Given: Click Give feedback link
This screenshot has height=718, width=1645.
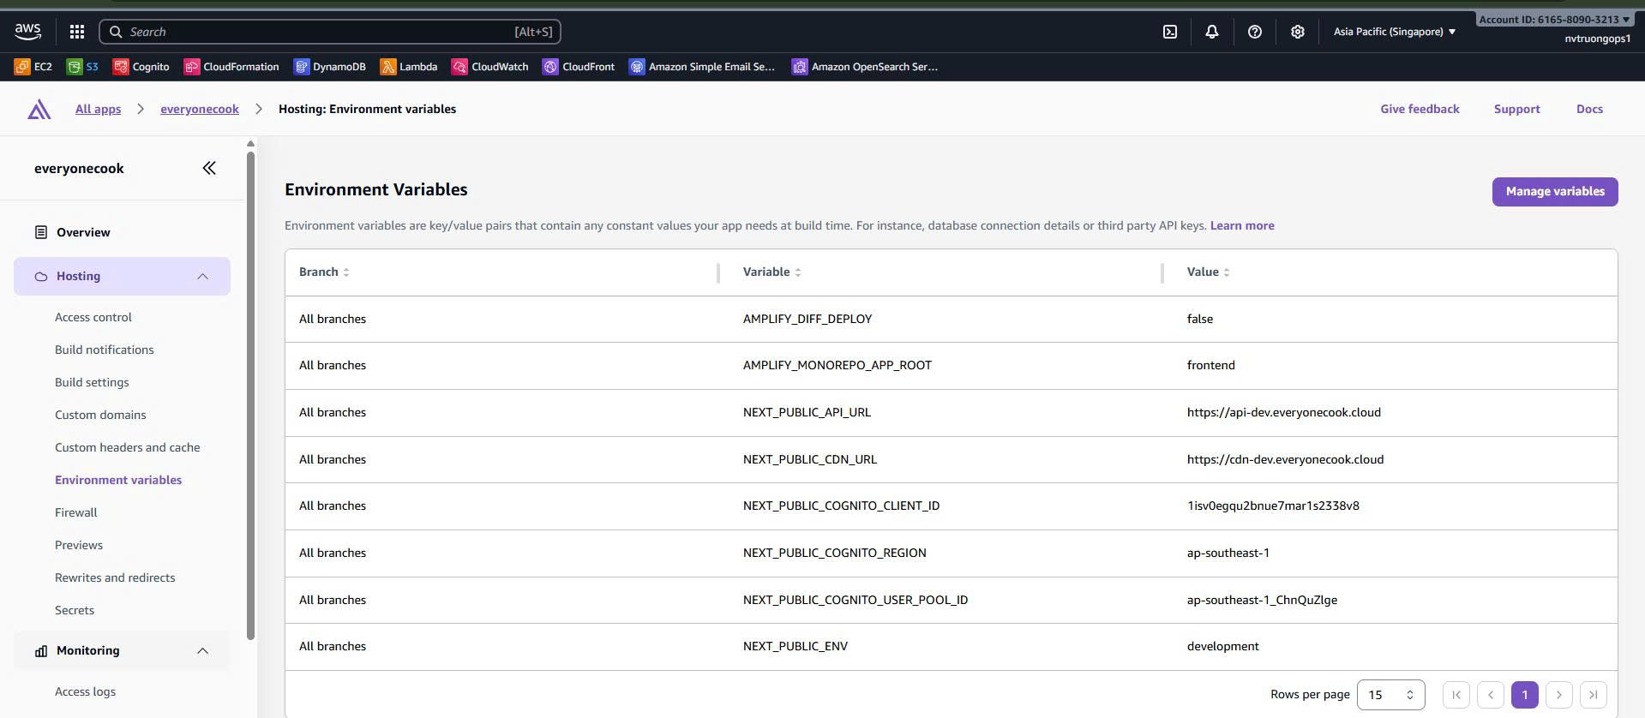Looking at the screenshot, I should 1420,109.
